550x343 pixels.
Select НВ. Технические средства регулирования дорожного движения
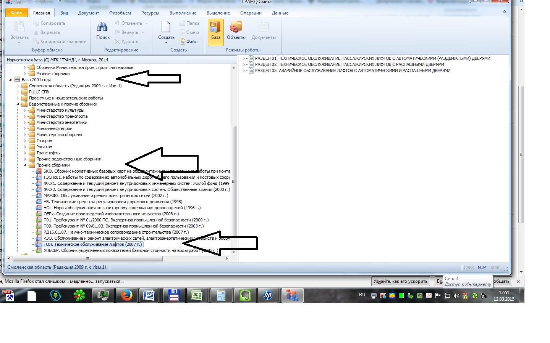click(113, 202)
